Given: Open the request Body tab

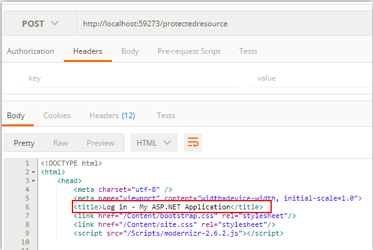Looking at the screenshot, I should tap(130, 51).
